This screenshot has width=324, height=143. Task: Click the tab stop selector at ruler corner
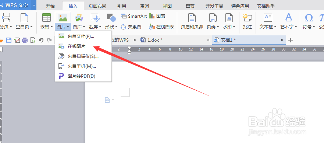click(1, 50)
